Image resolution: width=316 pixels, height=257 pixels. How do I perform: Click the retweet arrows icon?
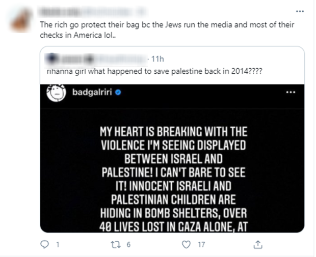coord(115,244)
